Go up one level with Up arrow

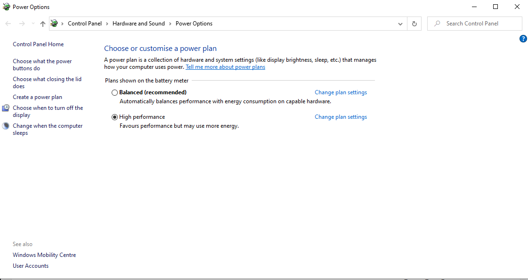42,24
